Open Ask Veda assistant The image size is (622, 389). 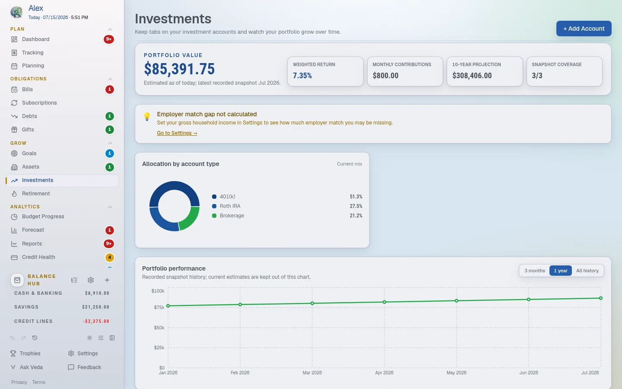tap(27, 367)
